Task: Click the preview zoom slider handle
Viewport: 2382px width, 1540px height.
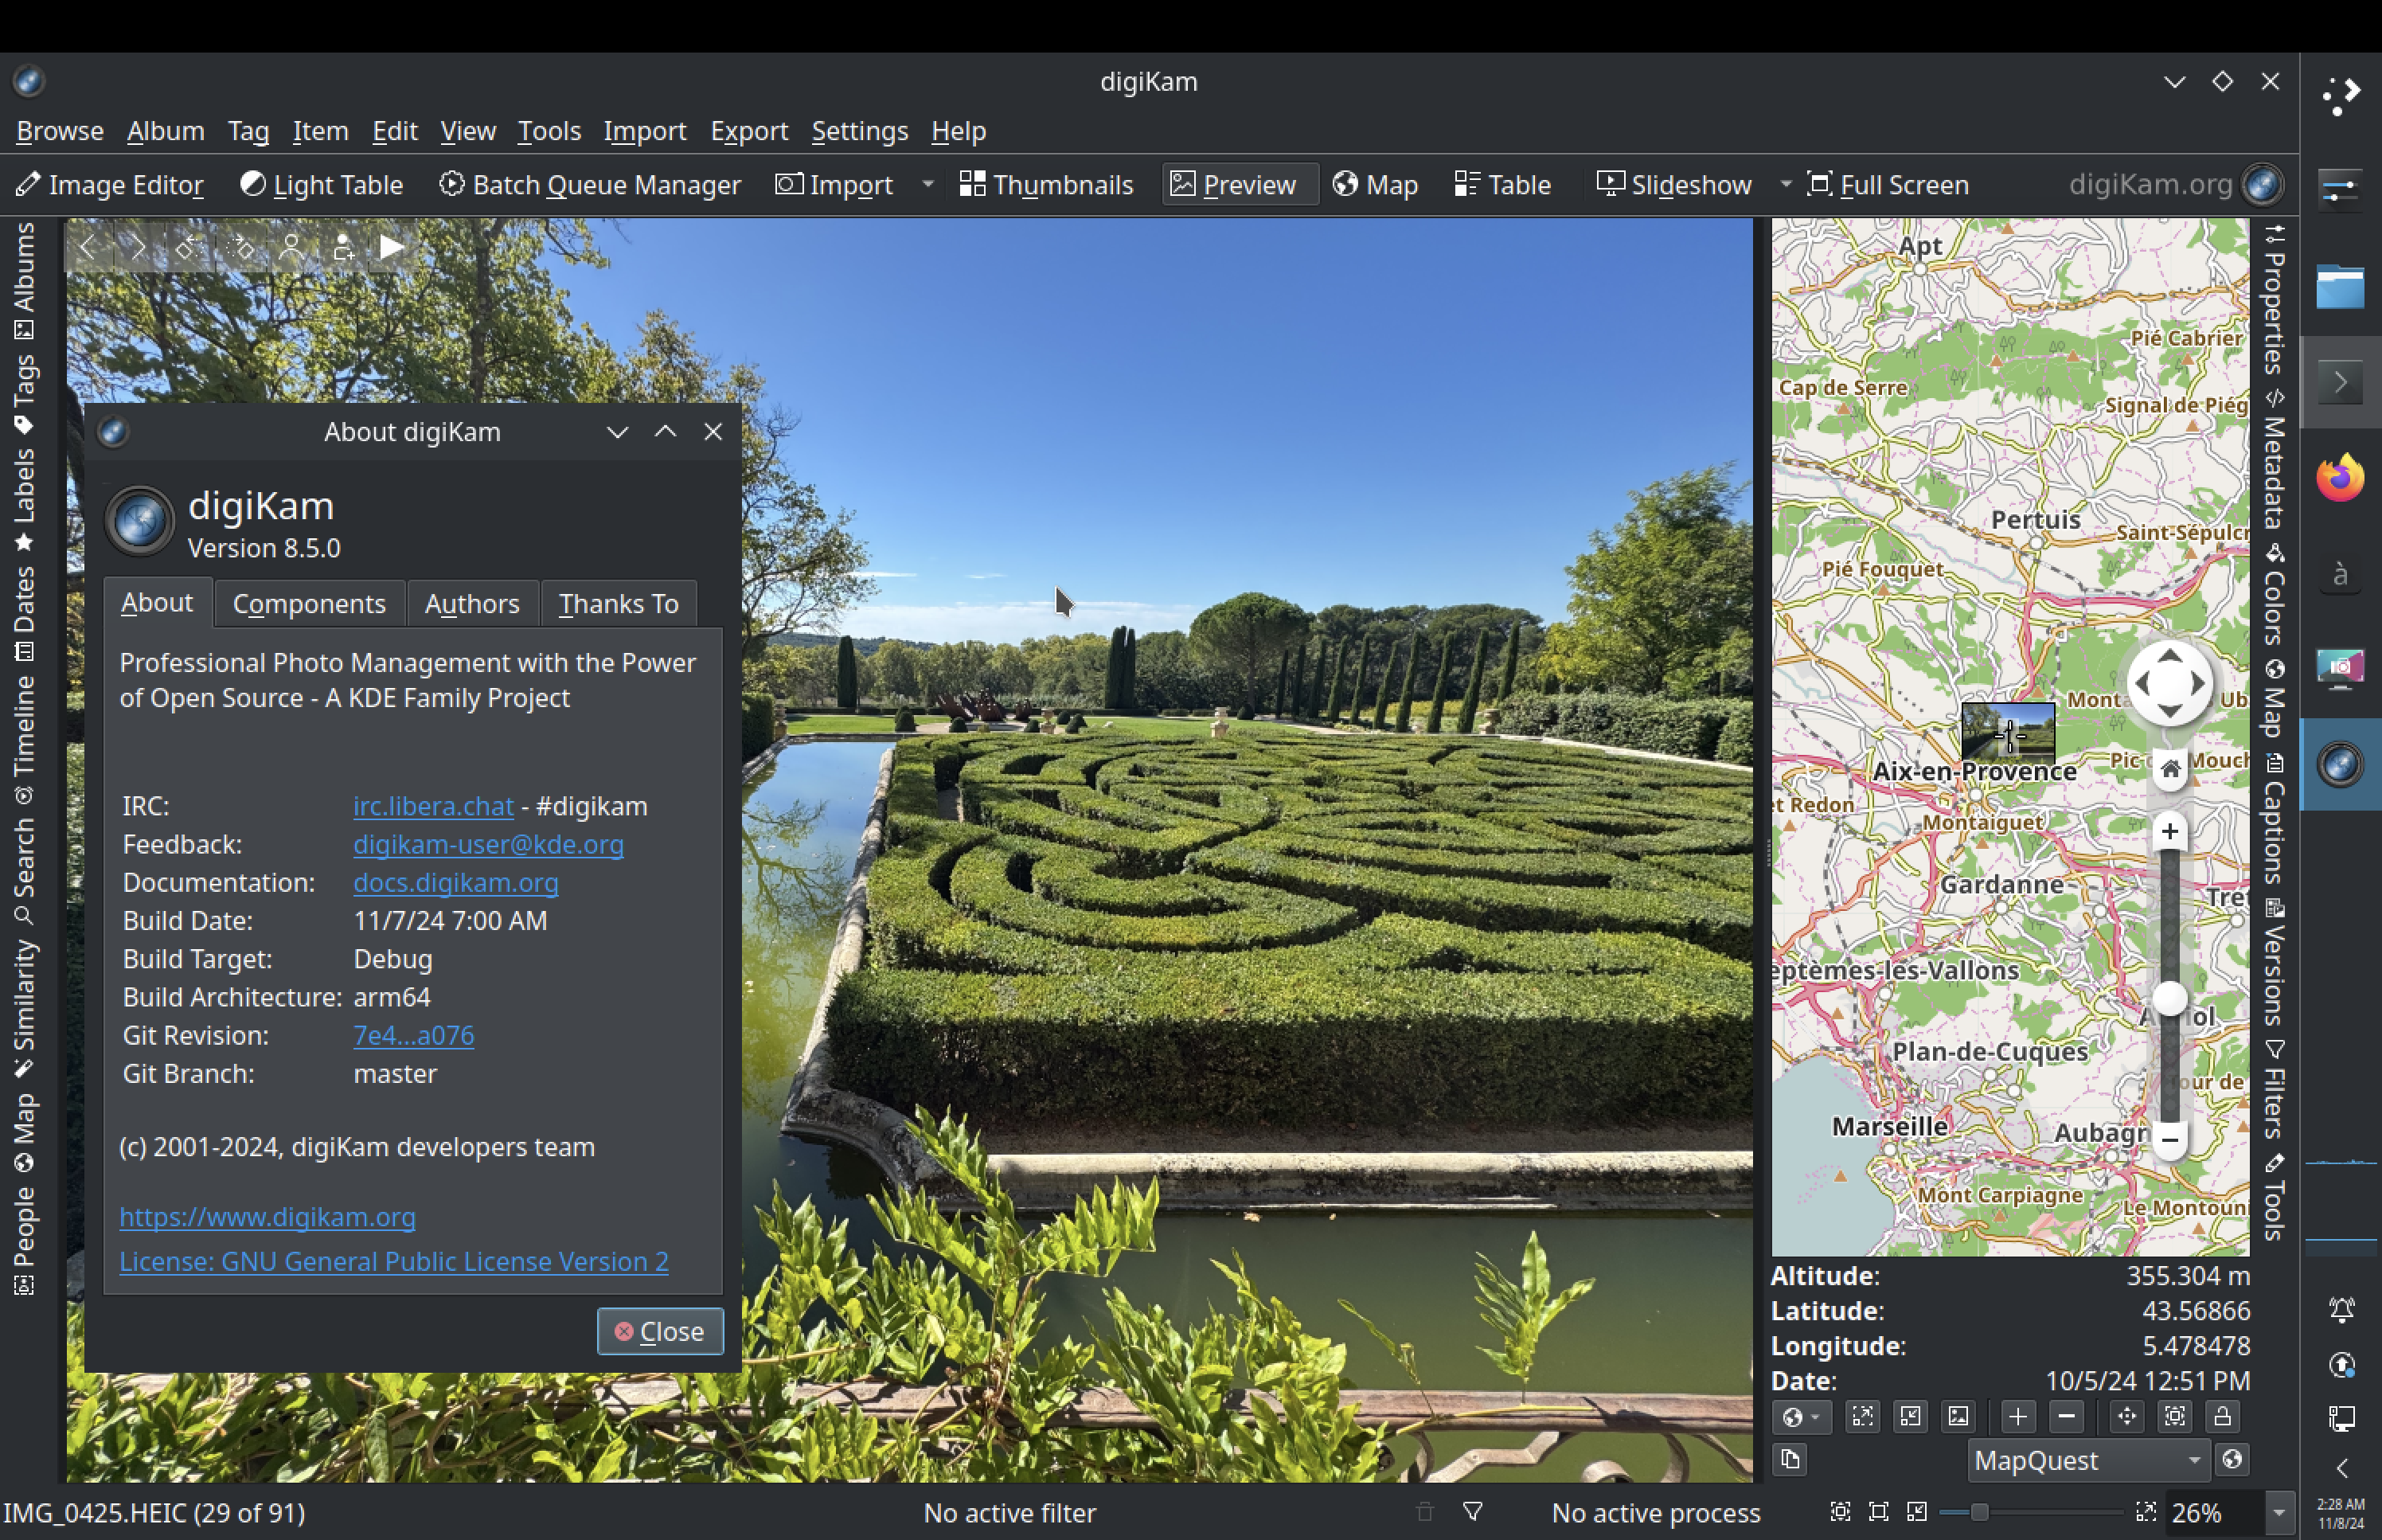Action: (x=1978, y=1513)
